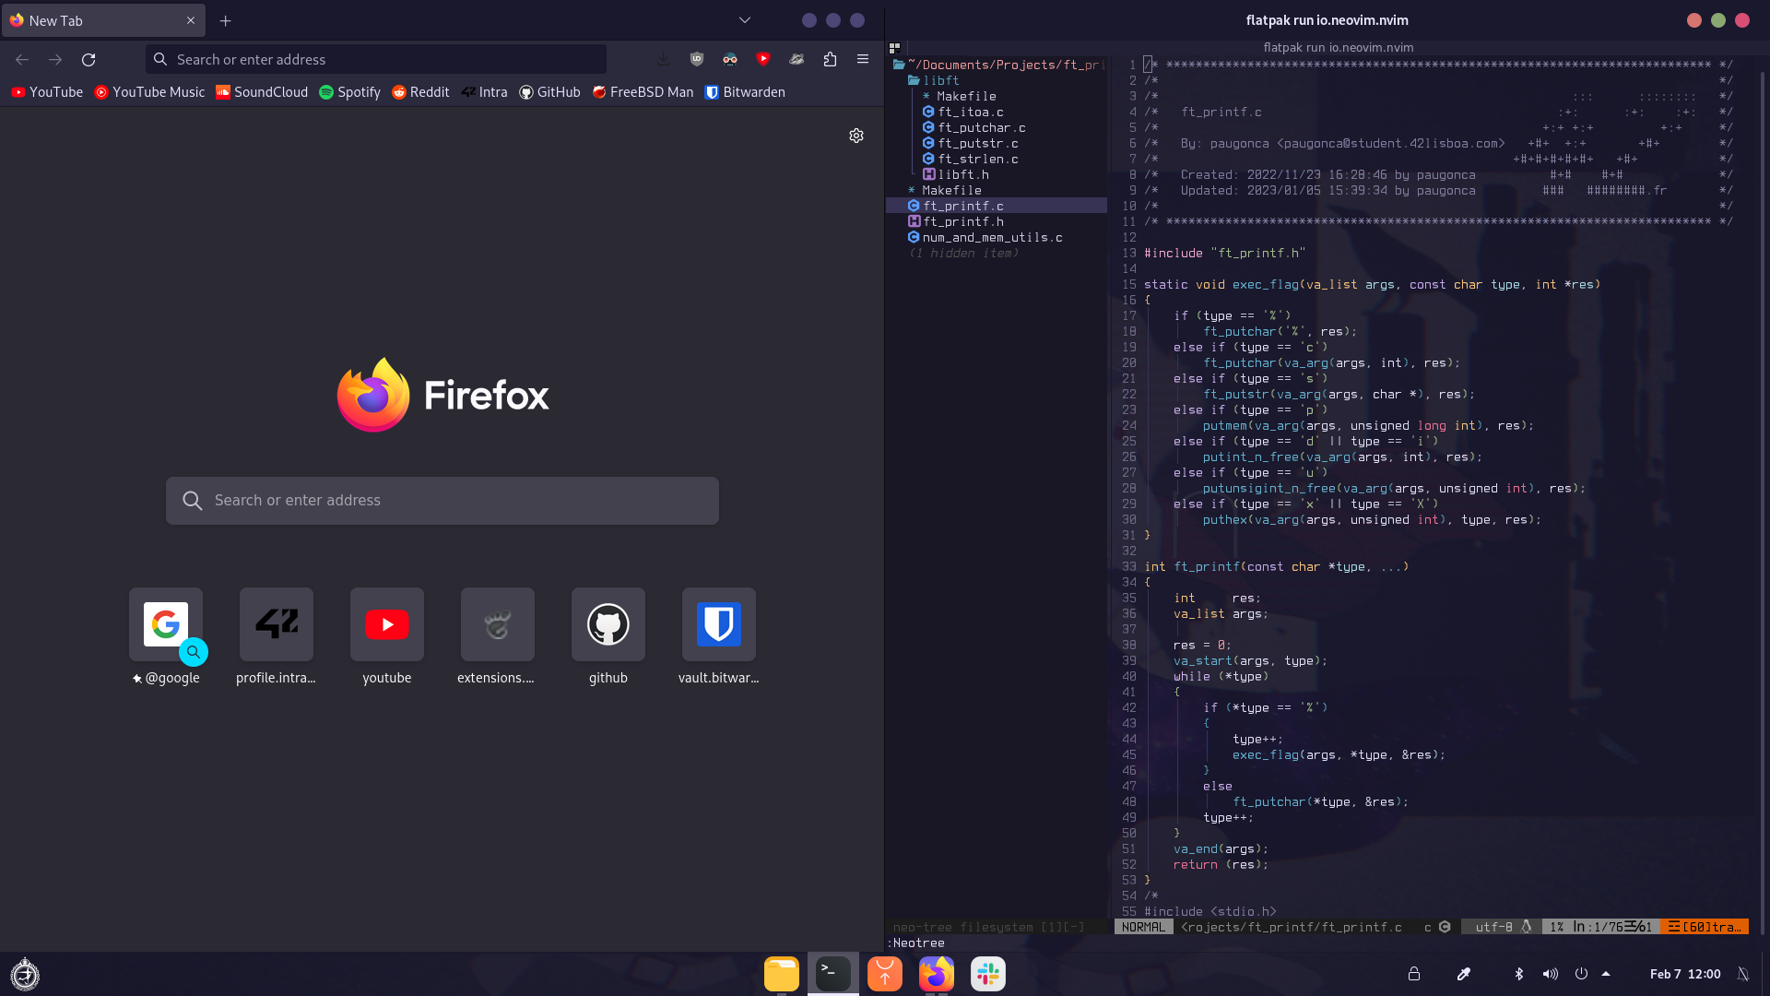
Task: Click the central Search or enter address box
Action: click(x=442, y=501)
